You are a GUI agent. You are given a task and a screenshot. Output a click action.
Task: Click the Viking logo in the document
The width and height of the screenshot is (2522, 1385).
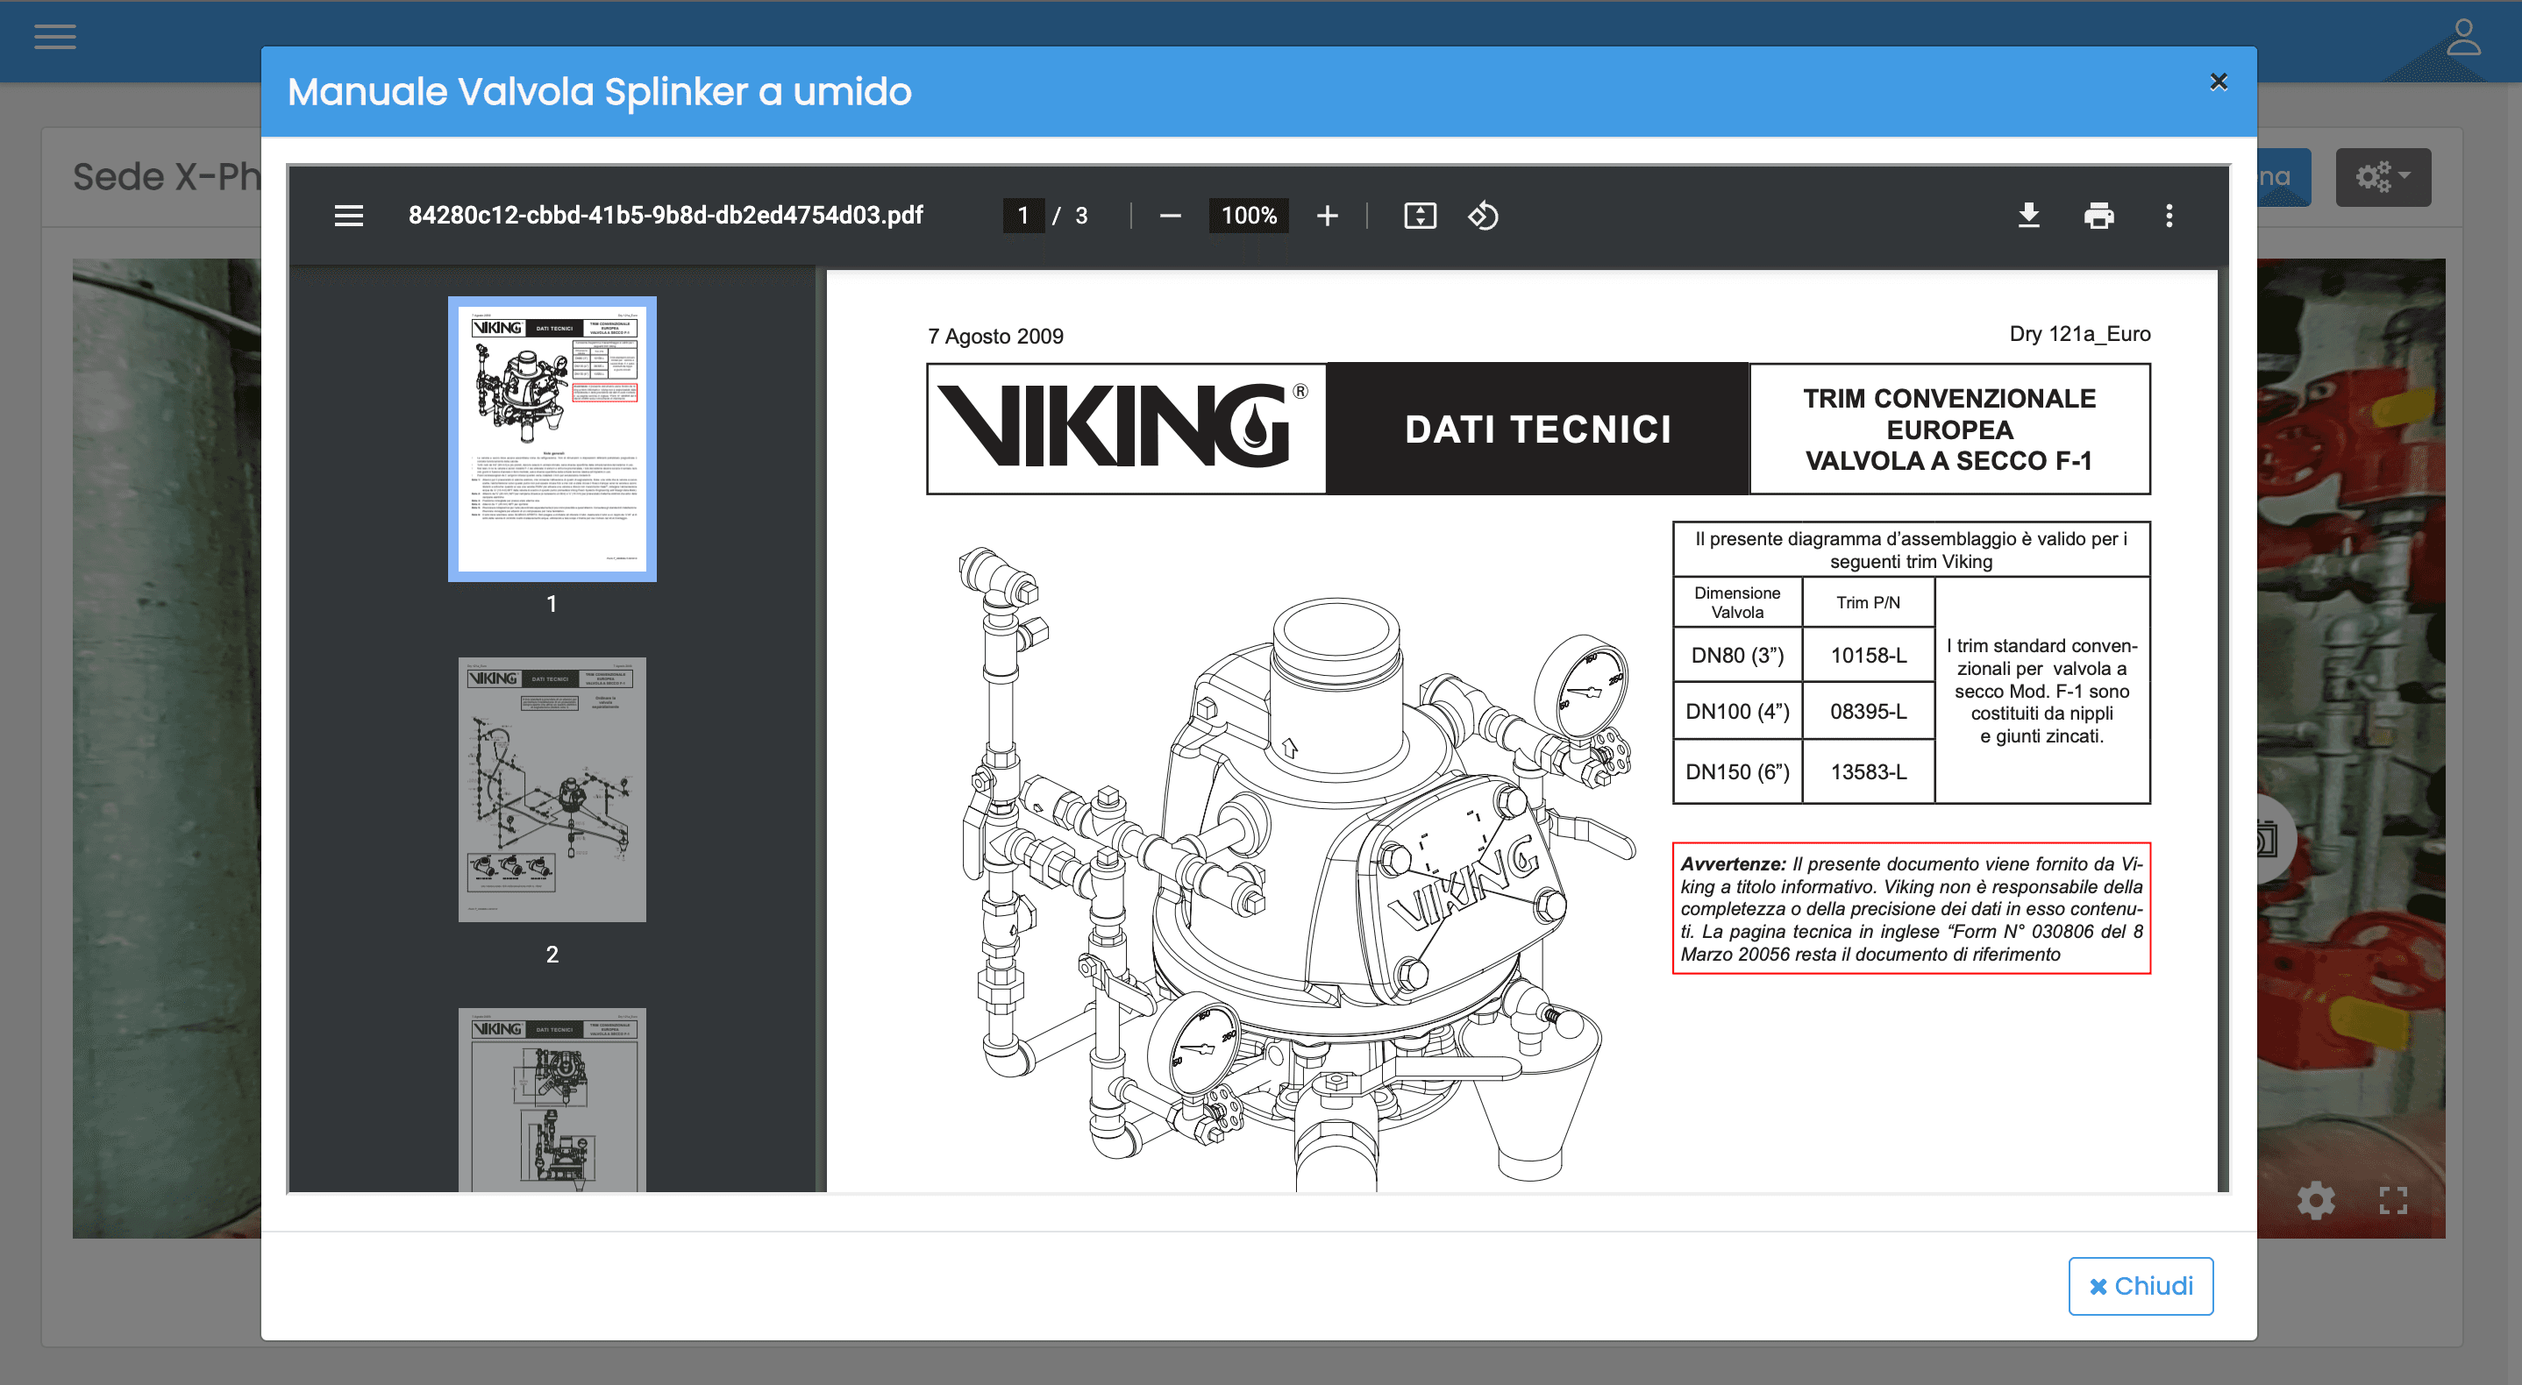click(1124, 425)
